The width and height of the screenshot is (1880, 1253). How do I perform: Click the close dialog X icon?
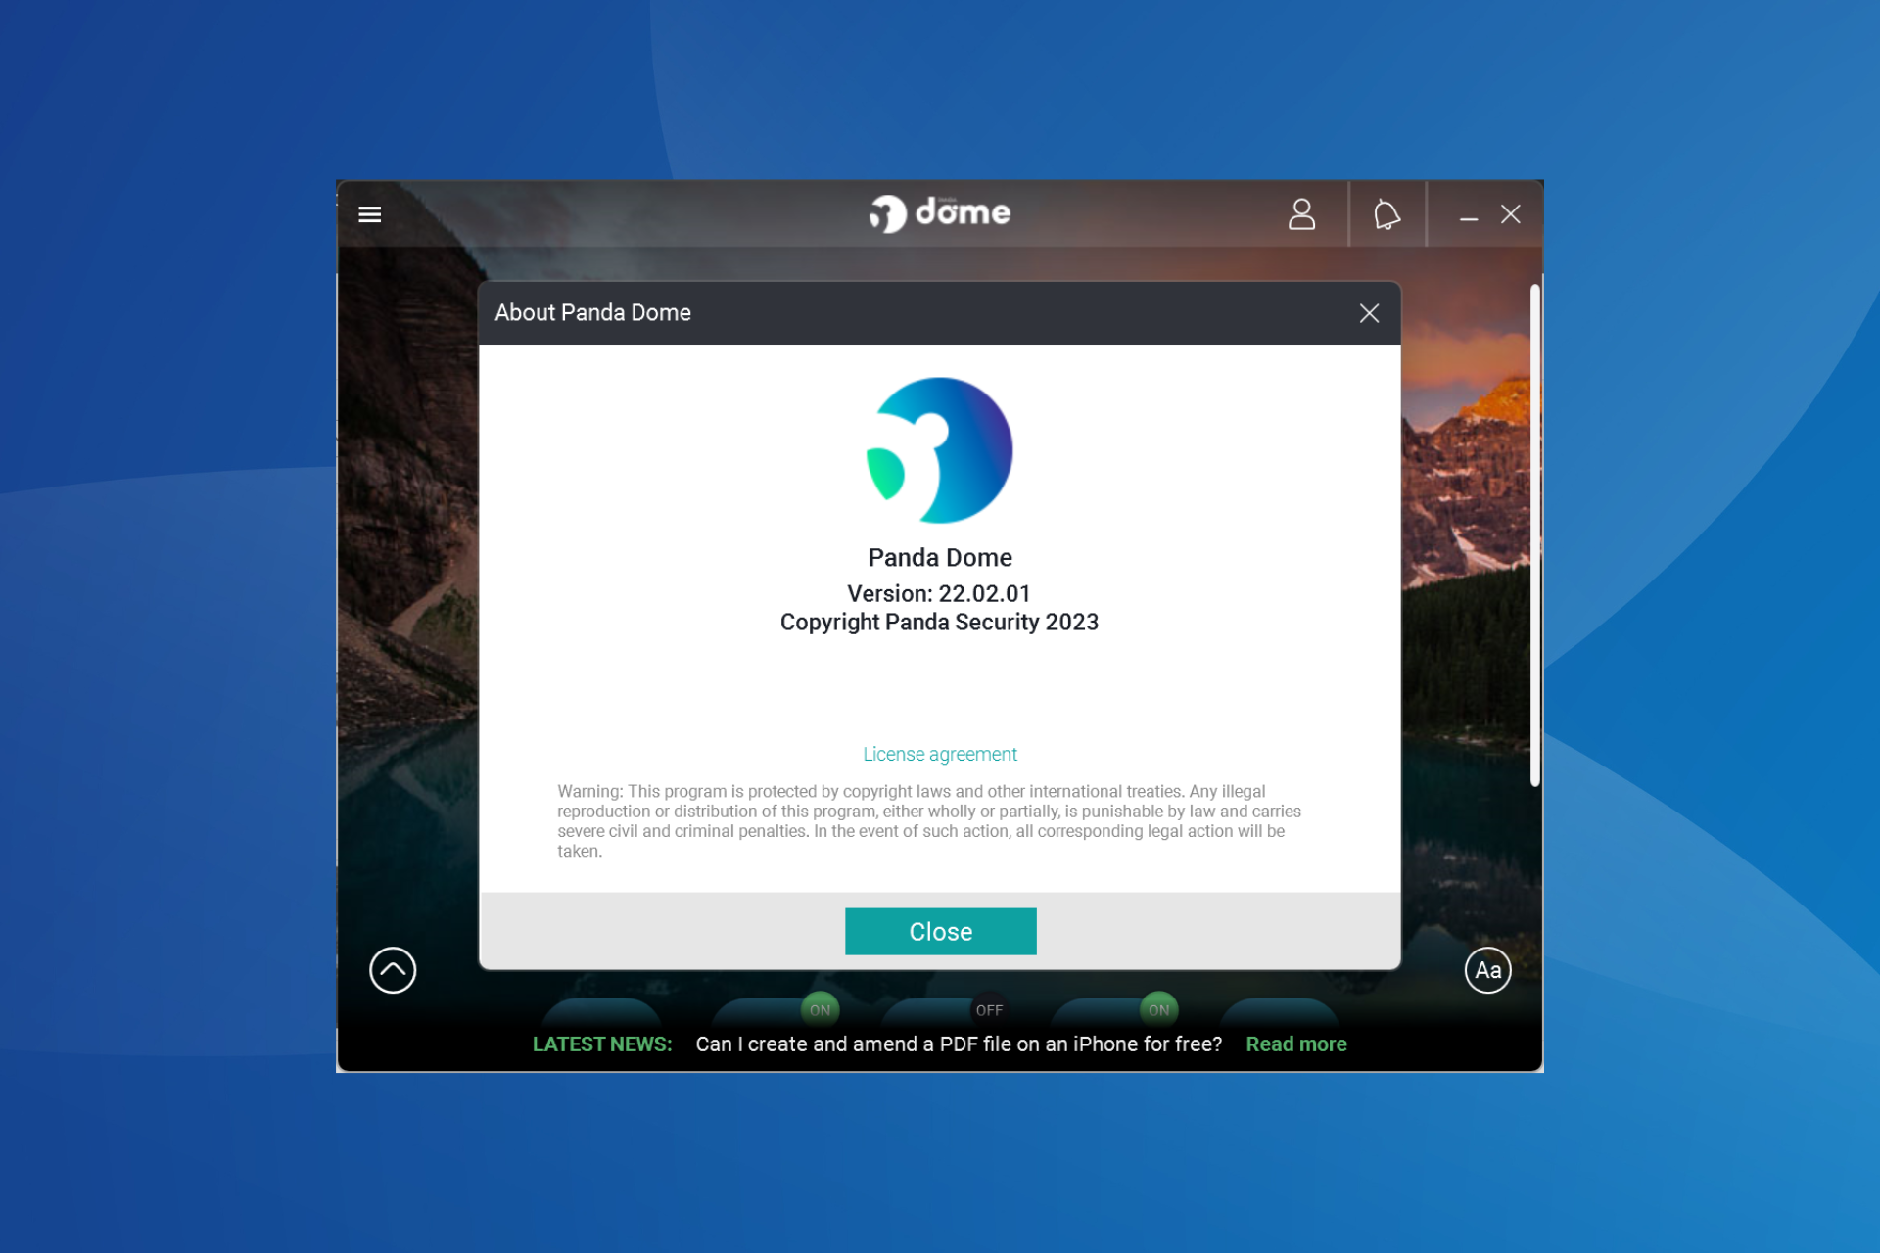click(x=1370, y=313)
